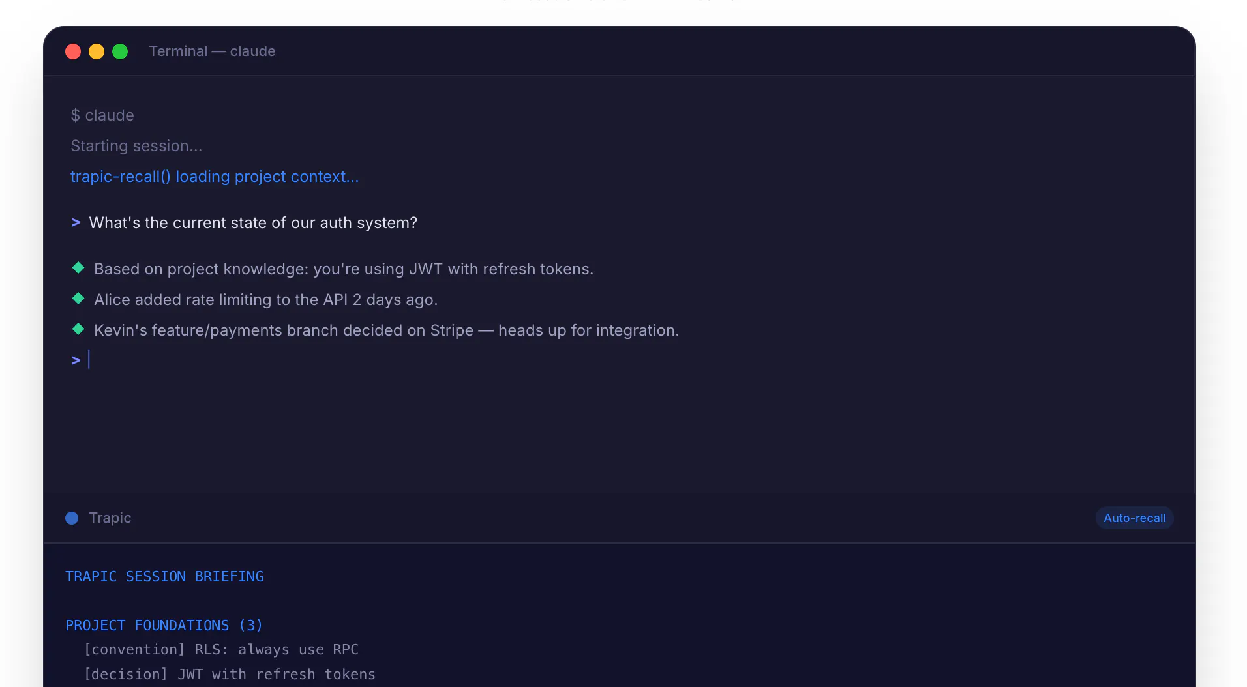Click '[decision] JWT with refresh tokens' entry
This screenshot has width=1247, height=687.
[x=230, y=675]
